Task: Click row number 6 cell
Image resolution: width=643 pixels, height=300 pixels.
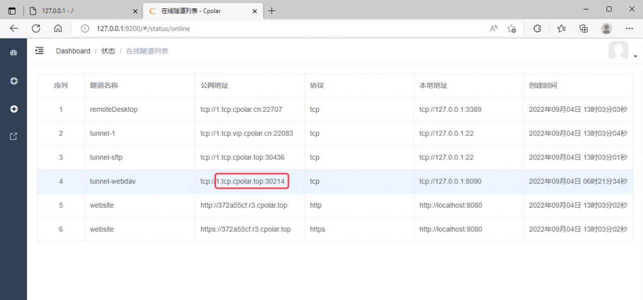Action: coord(61,229)
